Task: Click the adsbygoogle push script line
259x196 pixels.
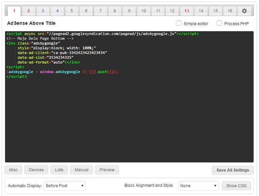Action: coord(62,72)
